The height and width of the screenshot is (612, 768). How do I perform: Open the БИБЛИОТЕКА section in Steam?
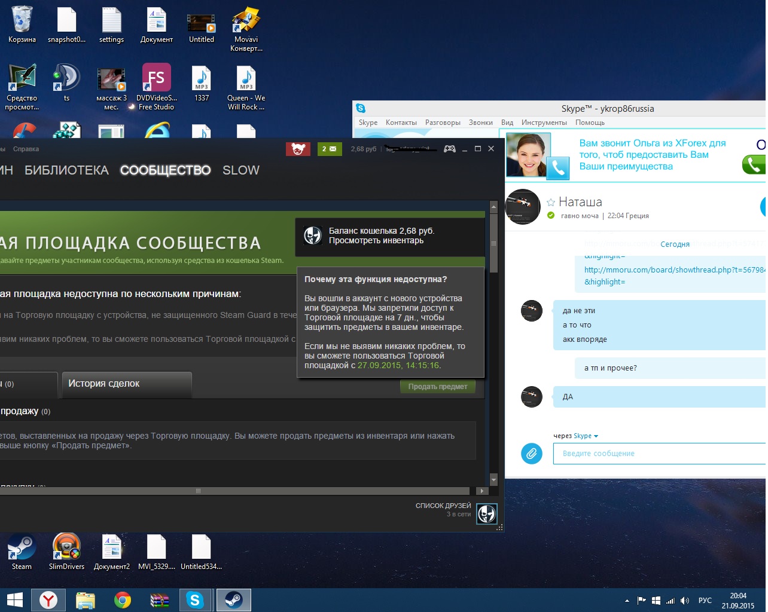point(66,170)
